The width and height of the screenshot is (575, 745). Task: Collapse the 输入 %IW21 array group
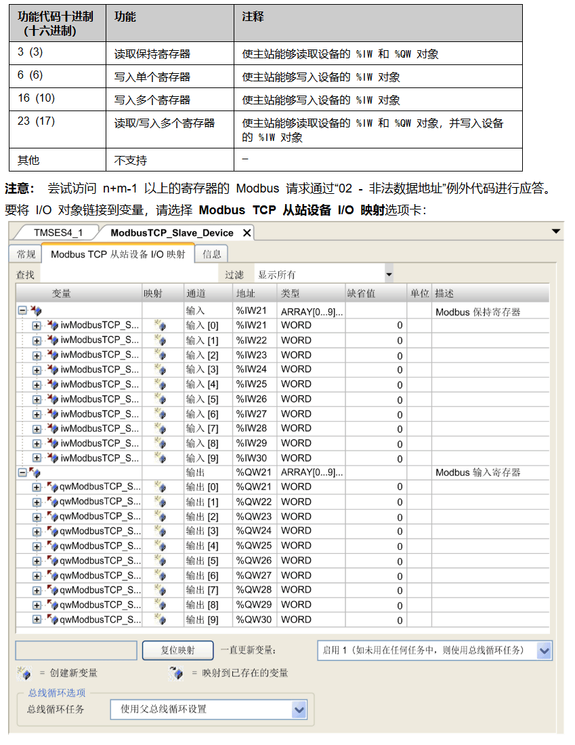[22, 310]
